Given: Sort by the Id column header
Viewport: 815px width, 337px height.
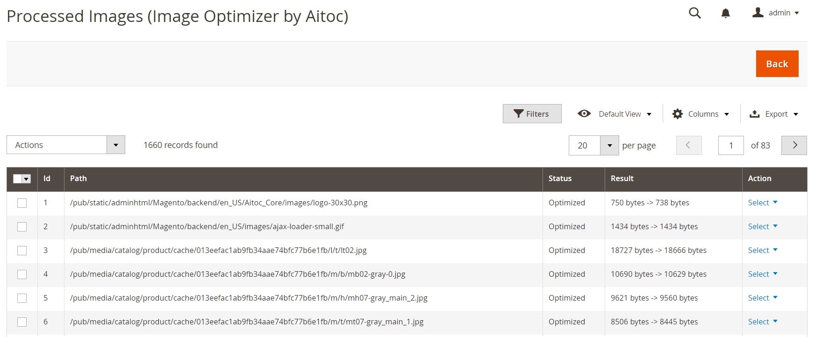Looking at the screenshot, I should [x=51, y=179].
